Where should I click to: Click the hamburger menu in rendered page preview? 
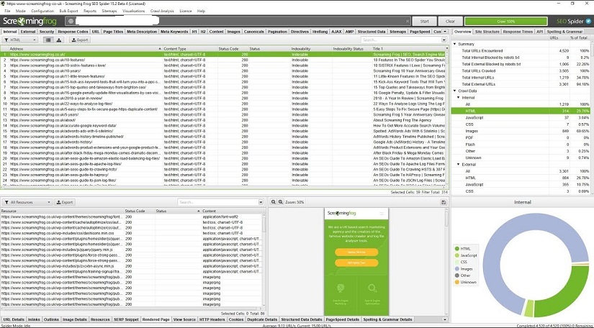pos(382,214)
